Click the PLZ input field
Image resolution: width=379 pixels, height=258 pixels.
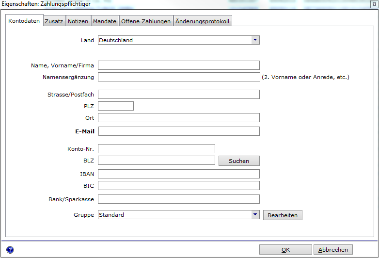coord(115,106)
